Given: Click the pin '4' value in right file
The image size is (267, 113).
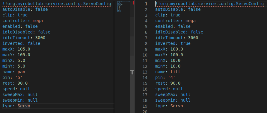Looking at the screenshot, I should point(172,78).
